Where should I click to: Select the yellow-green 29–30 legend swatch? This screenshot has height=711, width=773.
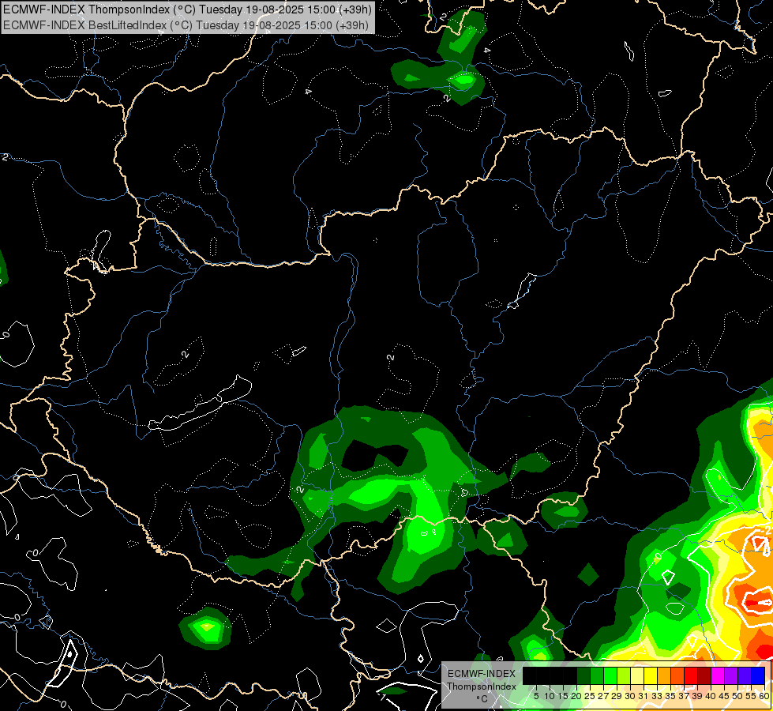click(624, 675)
